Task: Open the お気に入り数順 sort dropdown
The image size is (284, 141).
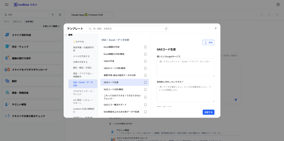Action: pyautogui.click(x=52, y=26)
